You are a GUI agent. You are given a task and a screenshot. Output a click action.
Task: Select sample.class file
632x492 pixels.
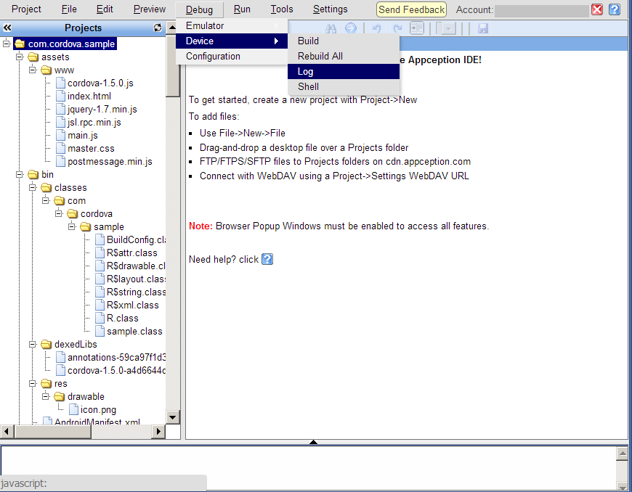(134, 332)
